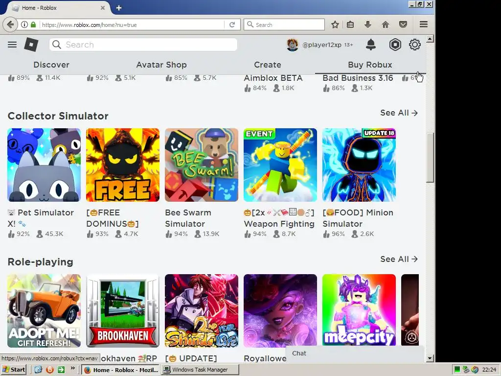Screen dimensions: 501x376
Task: Open the Discover tab
Action: pyautogui.click(x=51, y=65)
